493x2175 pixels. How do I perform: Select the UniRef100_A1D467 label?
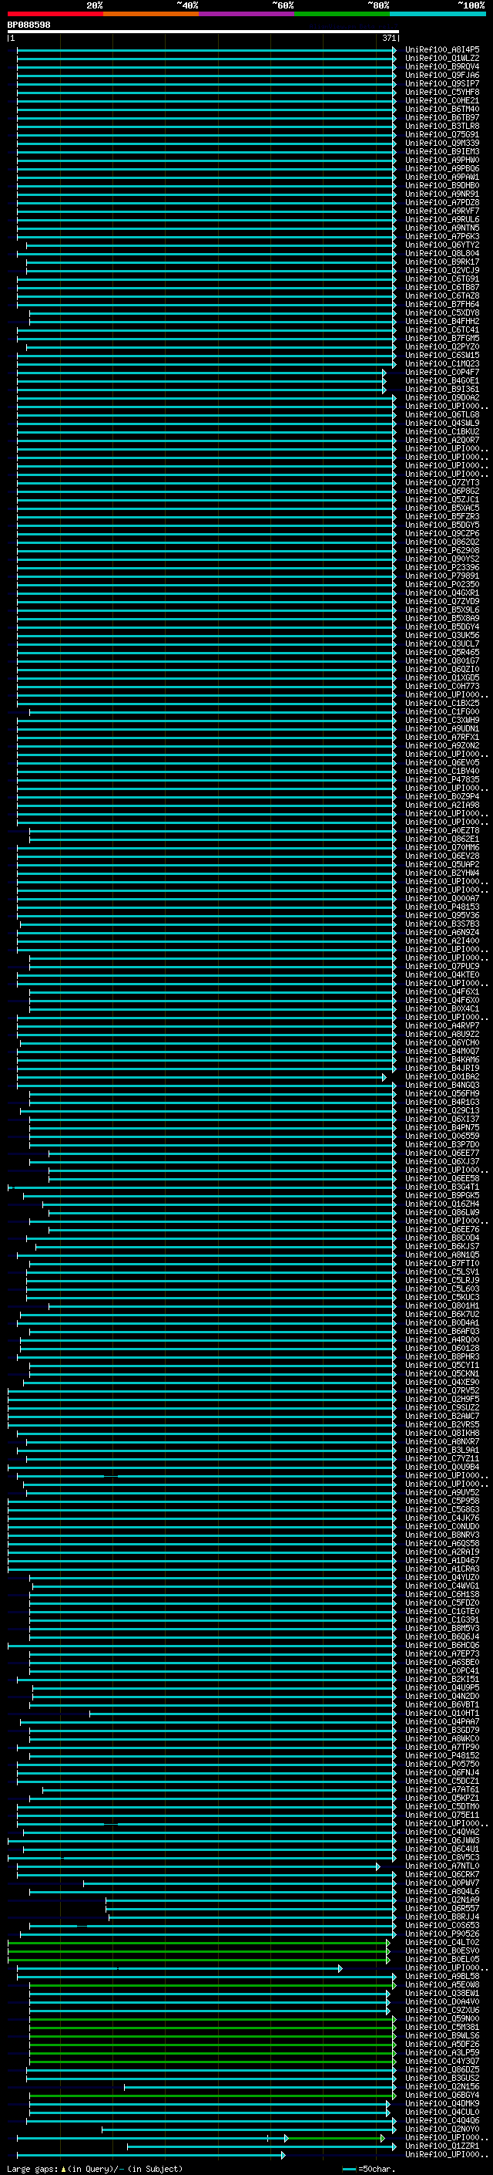pyautogui.click(x=442, y=1560)
